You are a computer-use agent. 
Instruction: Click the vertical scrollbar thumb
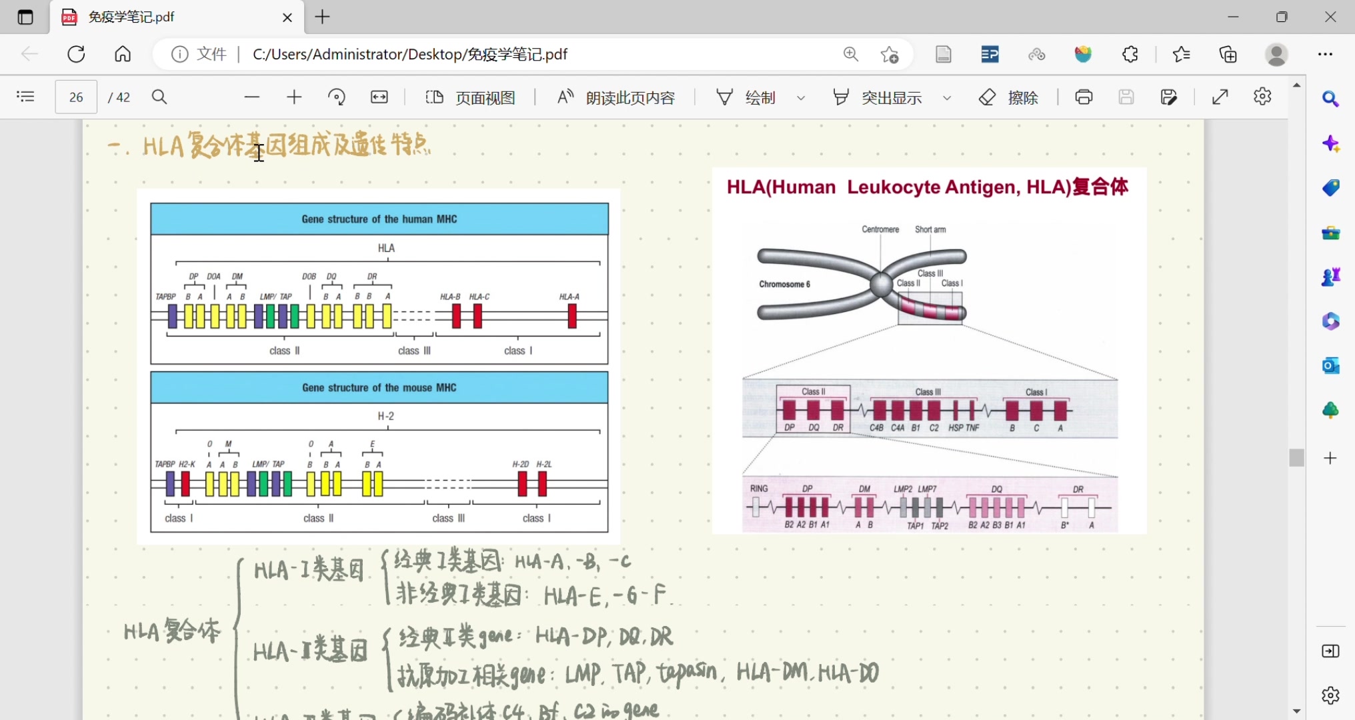click(x=1296, y=457)
